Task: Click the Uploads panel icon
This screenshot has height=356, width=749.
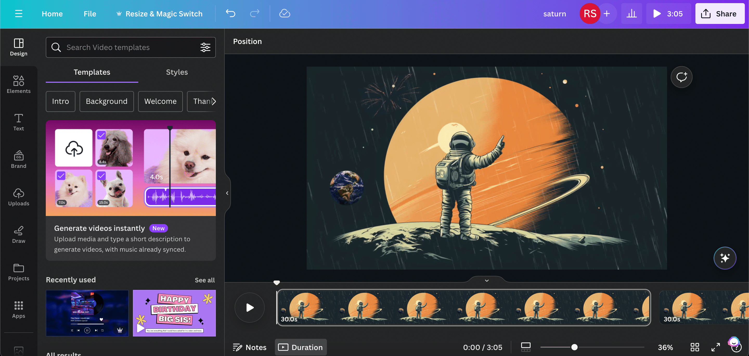Action: (x=19, y=197)
